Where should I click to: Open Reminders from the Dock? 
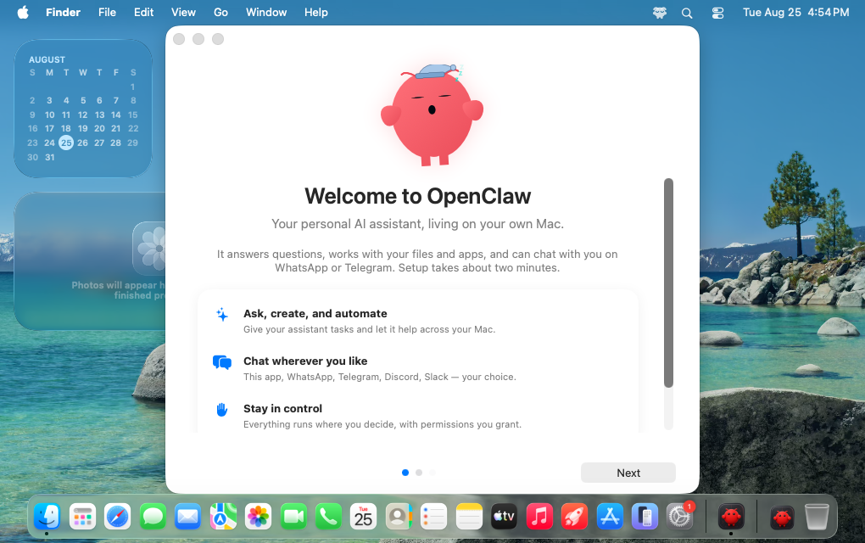coord(434,517)
